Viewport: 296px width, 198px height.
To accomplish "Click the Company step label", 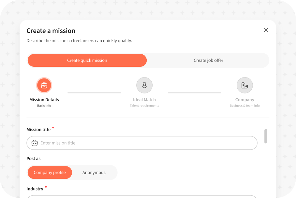I will [x=244, y=100].
